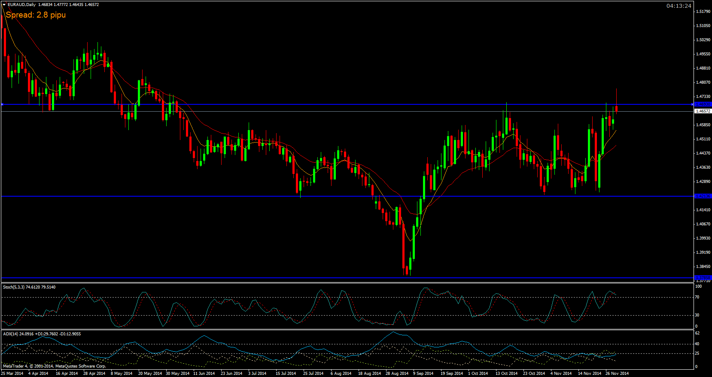The image size is (712, 377).
Task: Click the 25 Jul 2014 date label
Action: tap(313, 374)
